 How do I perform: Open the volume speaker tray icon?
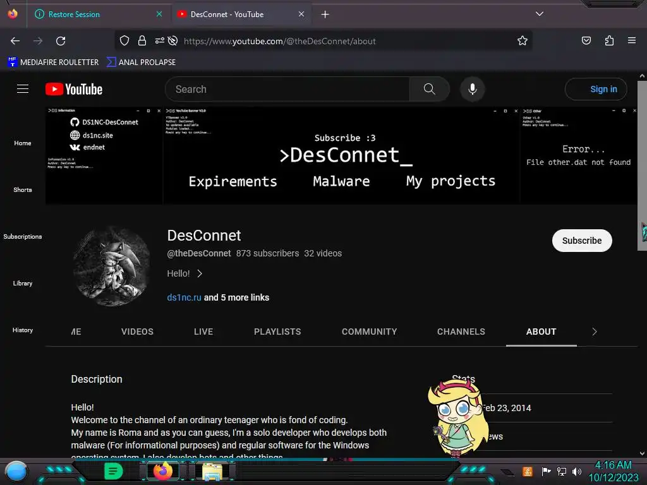pyautogui.click(x=577, y=471)
